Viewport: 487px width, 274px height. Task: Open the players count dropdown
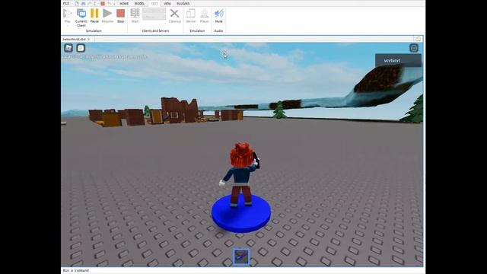coord(154,17)
